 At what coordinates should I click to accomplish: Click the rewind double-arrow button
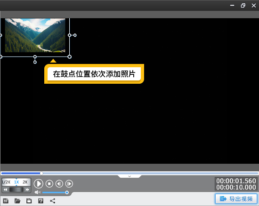coord(6,190)
